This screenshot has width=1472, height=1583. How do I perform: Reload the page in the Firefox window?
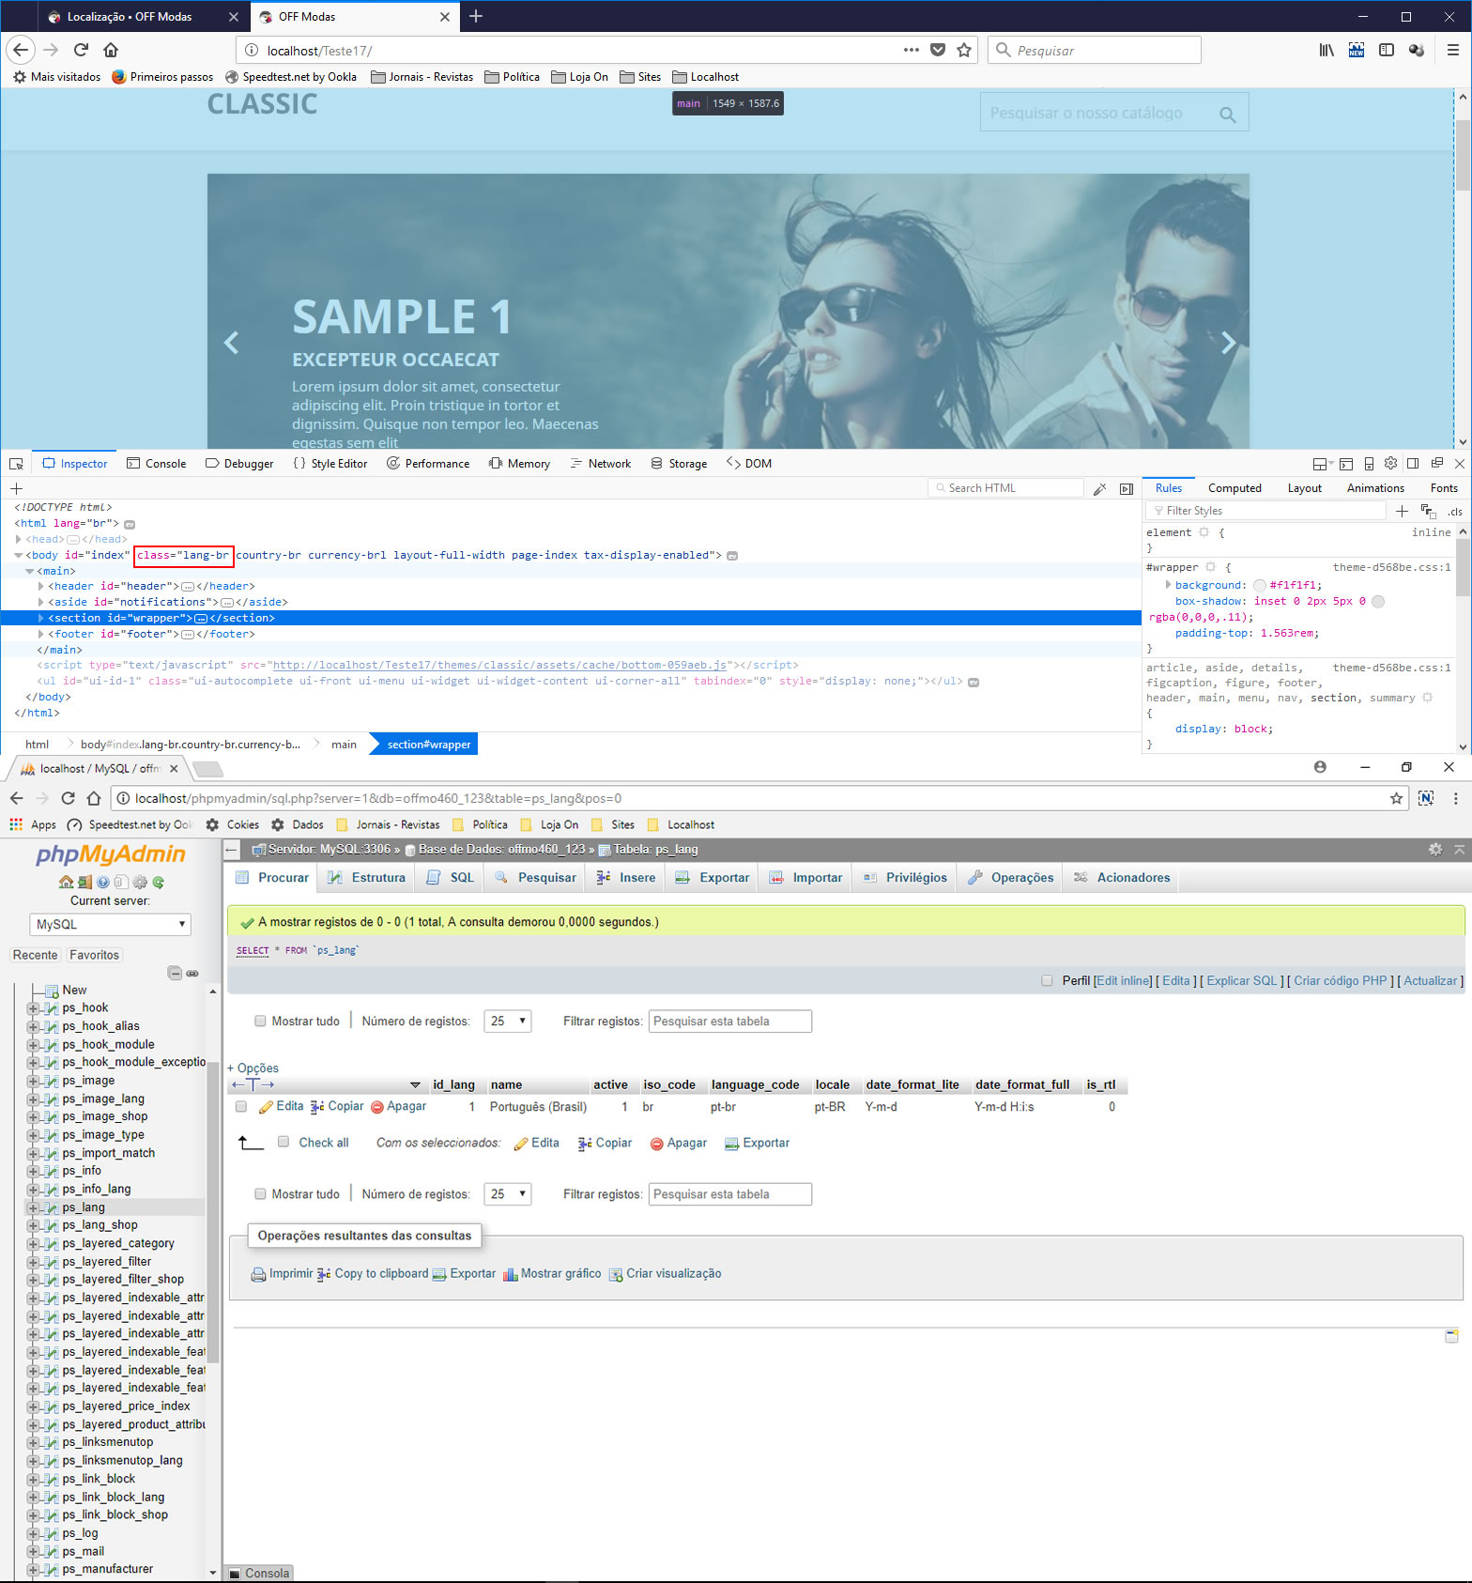pos(81,50)
